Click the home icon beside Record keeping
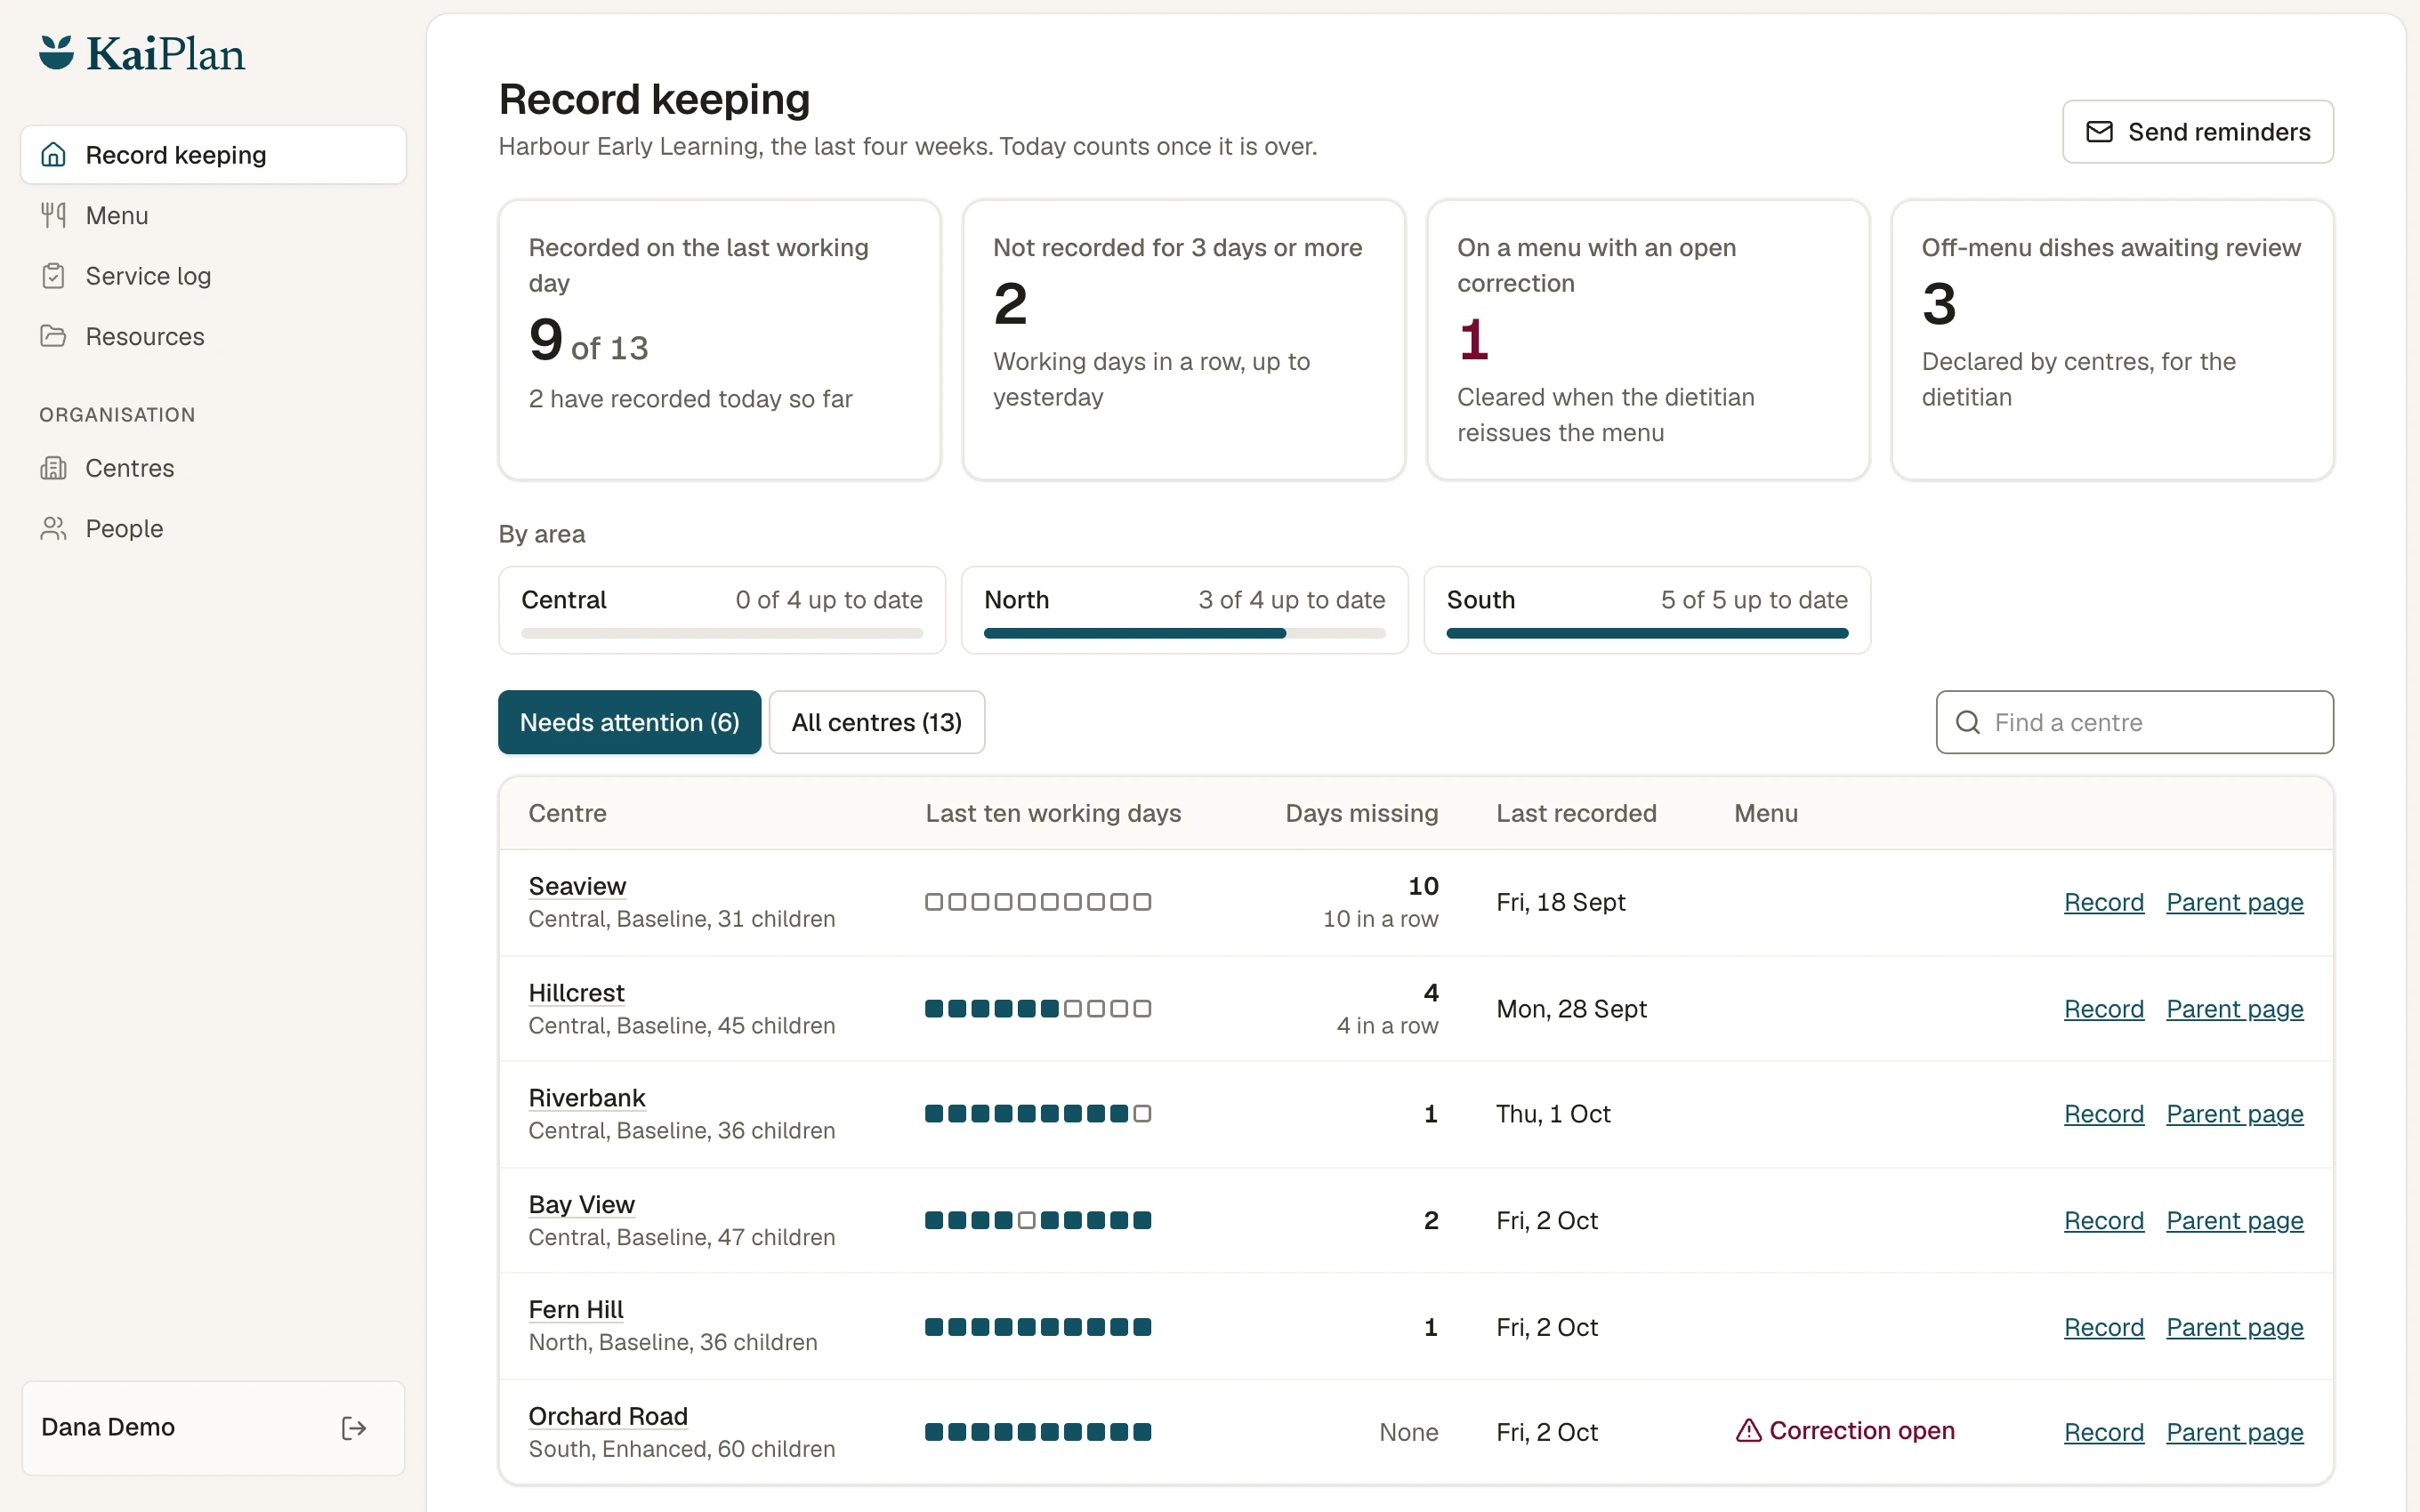Viewport: 2420px width, 1512px height. pyautogui.click(x=53, y=155)
